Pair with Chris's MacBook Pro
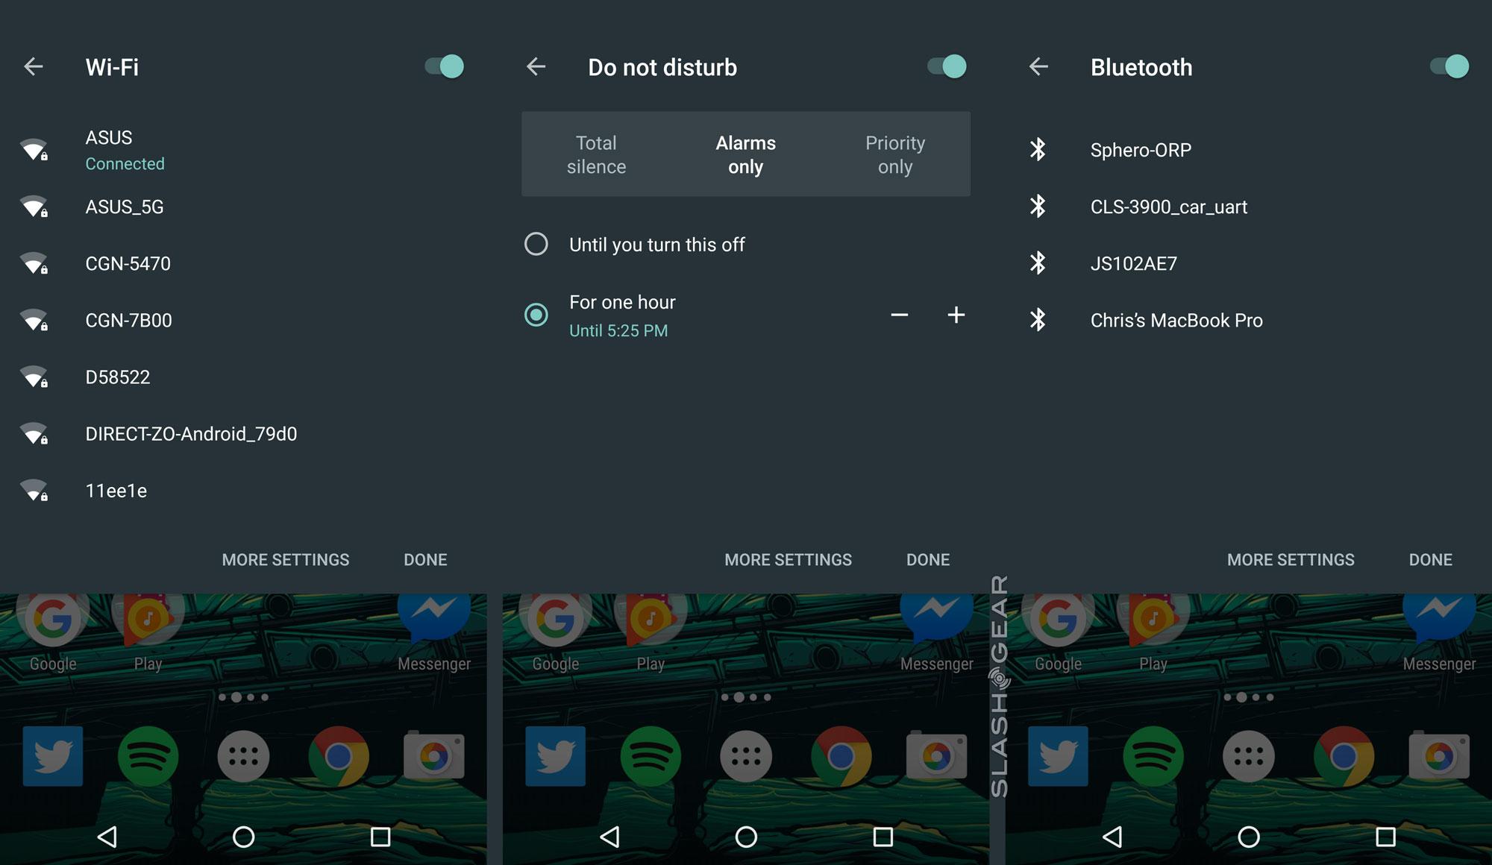The image size is (1492, 865). click(x=1249, y=320)
